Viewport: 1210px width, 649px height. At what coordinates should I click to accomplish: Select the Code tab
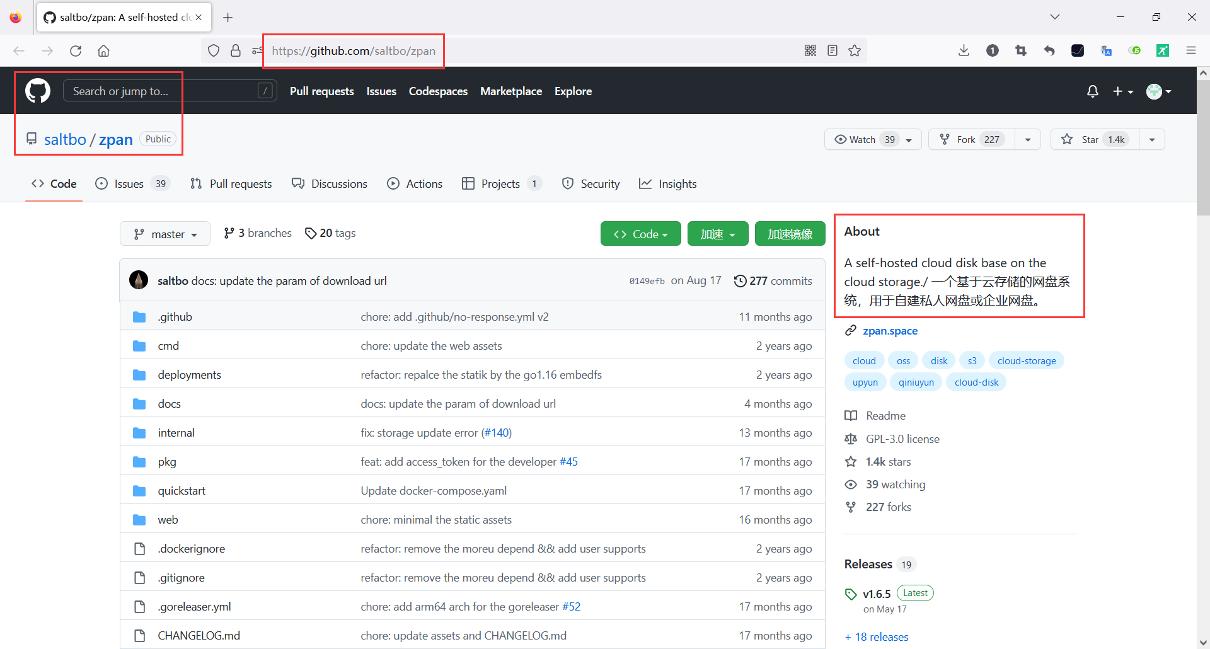[x=54, y=183]
